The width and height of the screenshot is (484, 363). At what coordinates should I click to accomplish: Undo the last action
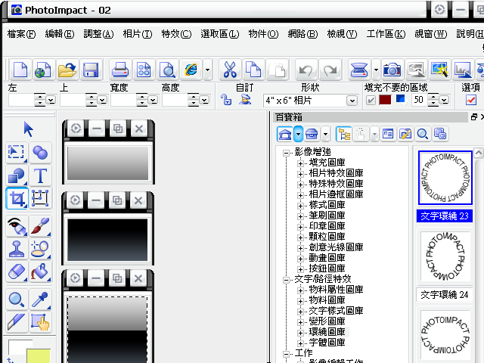306,70
